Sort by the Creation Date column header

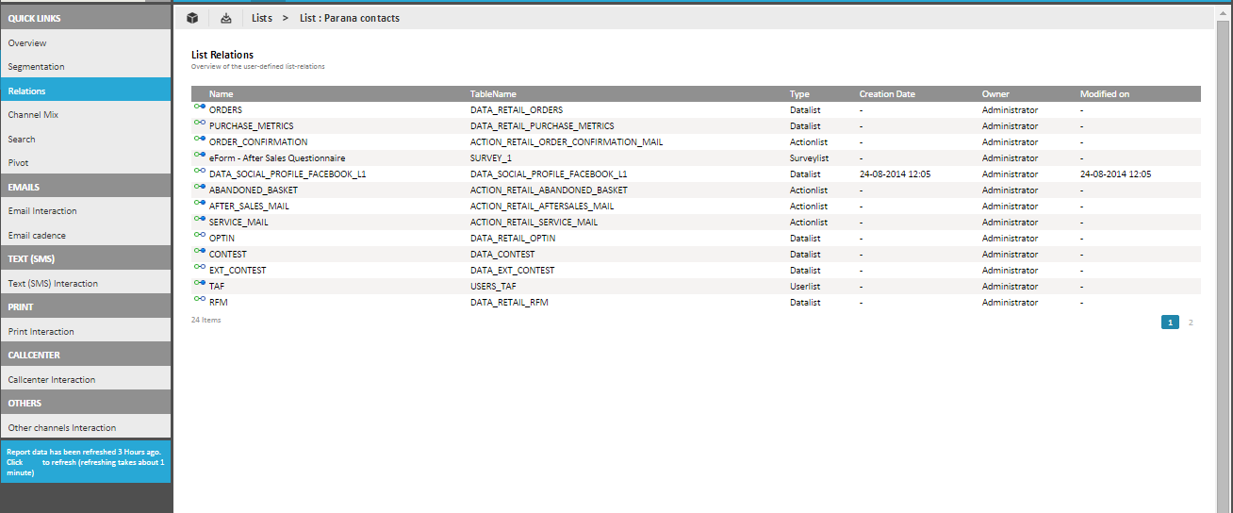point(887,94)
